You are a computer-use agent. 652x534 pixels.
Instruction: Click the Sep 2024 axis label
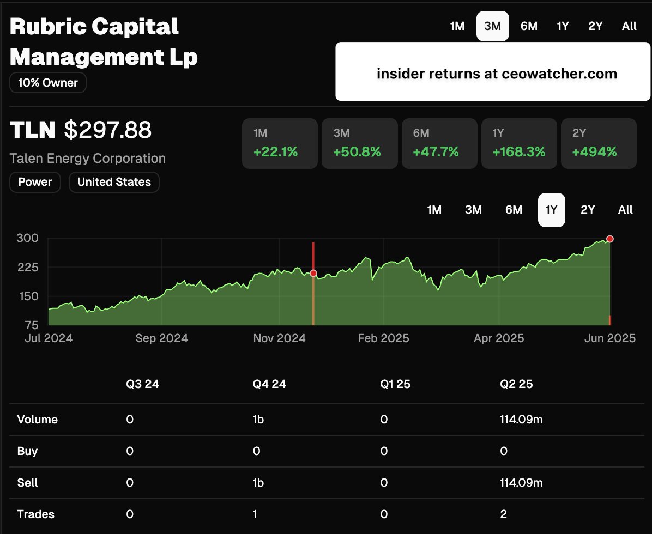(162, 338)
